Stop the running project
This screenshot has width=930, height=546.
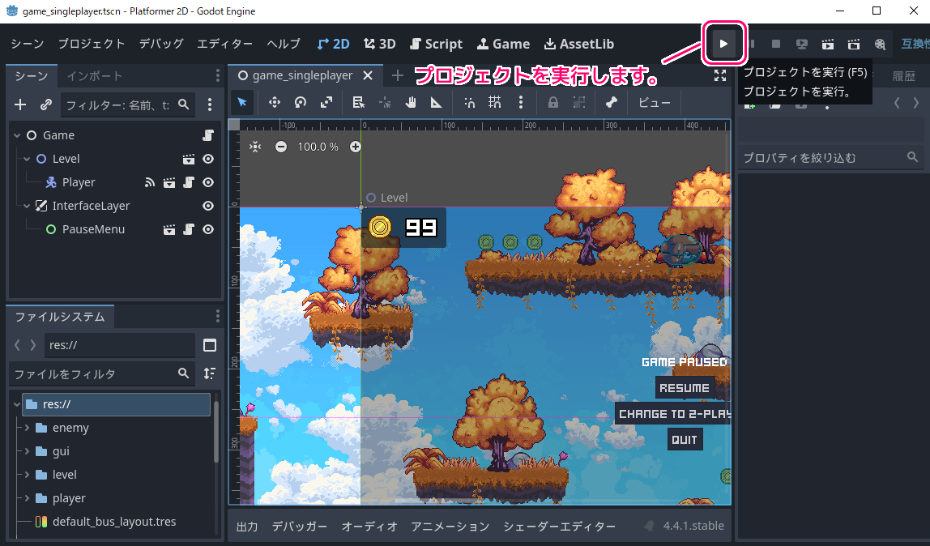(x=776, y=44)
